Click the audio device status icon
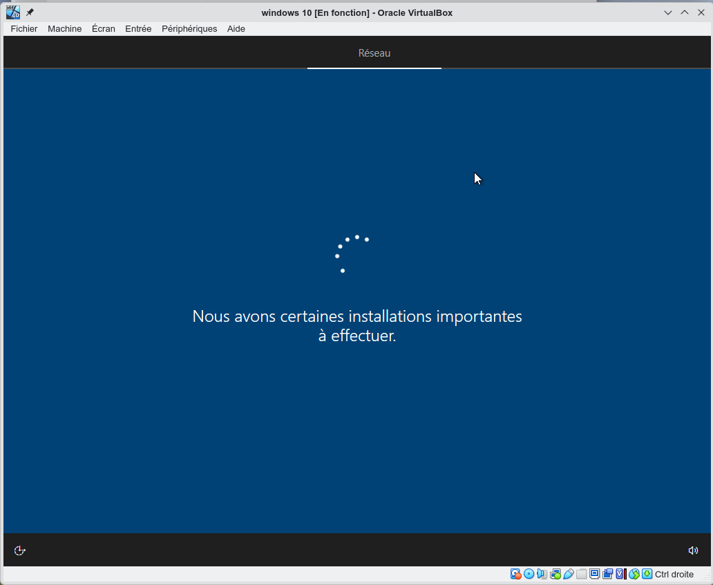Viewport: 713px width, 585px height. tap(542, 574)
